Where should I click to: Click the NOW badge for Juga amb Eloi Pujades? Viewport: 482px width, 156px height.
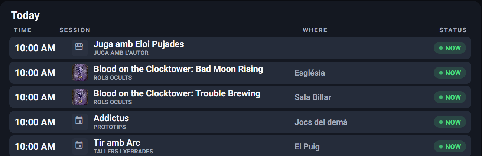(450, 48)
